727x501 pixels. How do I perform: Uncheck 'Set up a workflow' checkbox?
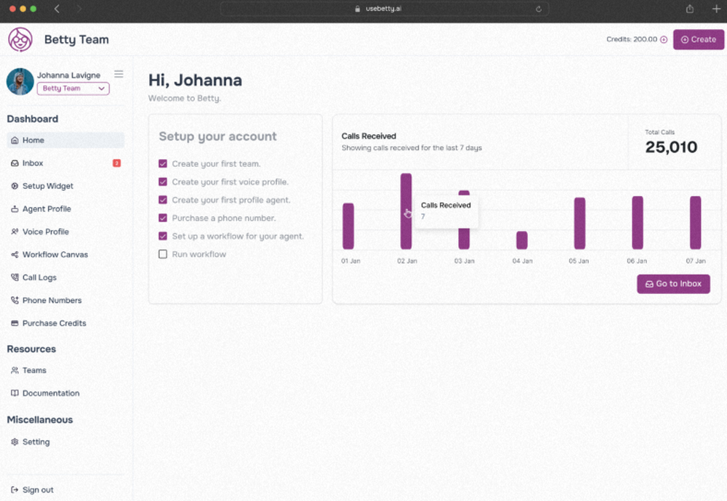163,236
